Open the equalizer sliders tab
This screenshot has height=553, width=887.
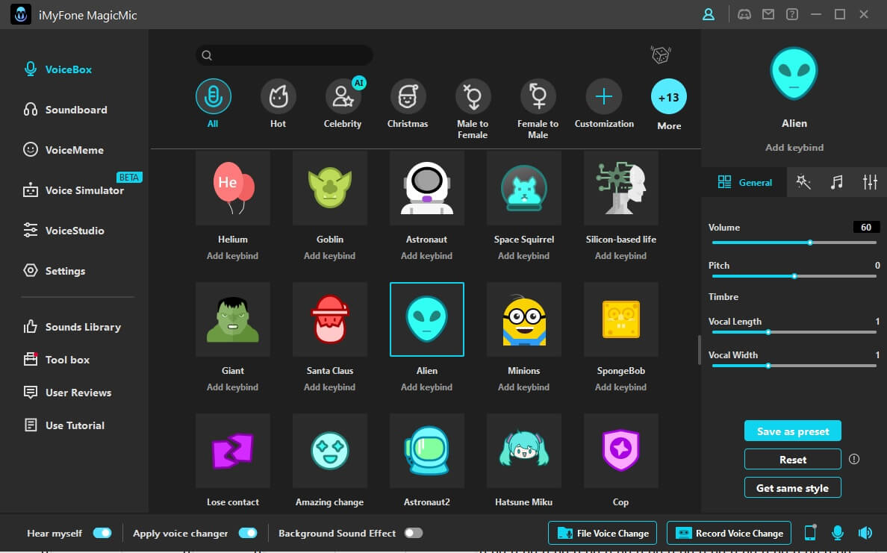pos(870,182)
